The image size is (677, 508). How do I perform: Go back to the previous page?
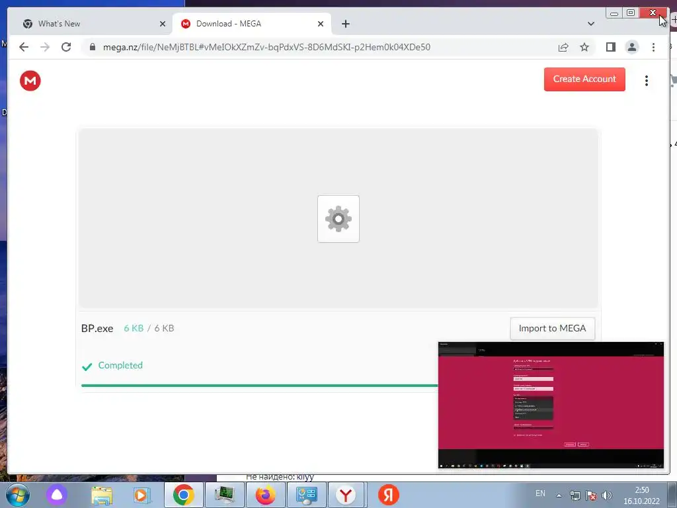click(x=24, y=47)
